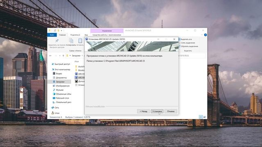
Task: Switch to the Главная ribbon tab
Action: click(x=62, y=35)
